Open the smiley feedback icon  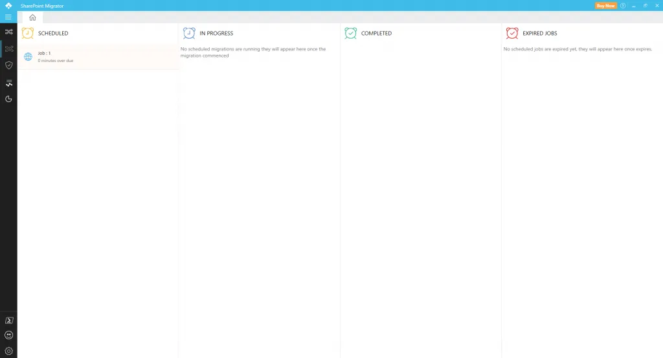point(9,335)
